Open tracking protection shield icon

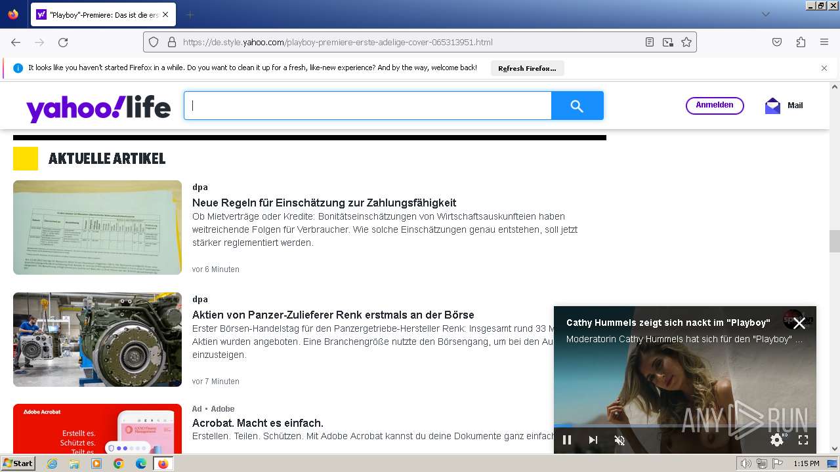tap(154, 42)
